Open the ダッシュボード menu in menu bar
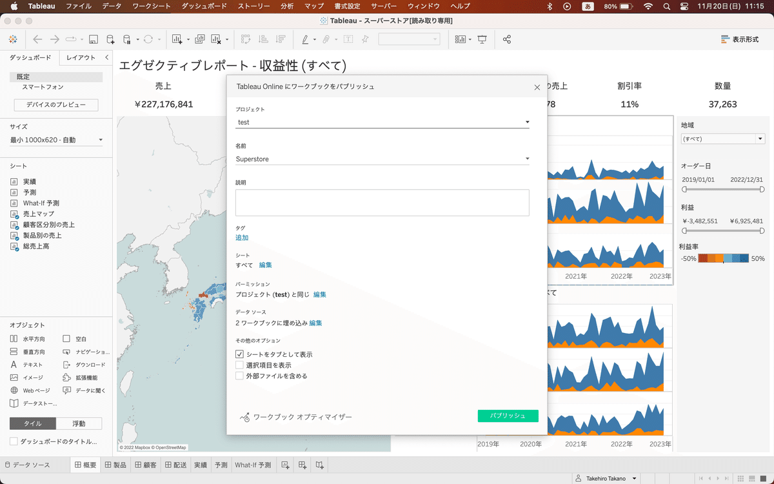This screenshot has width=774, height=484. click(204, 6)
